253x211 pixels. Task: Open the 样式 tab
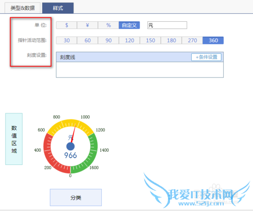coord(58,8)
